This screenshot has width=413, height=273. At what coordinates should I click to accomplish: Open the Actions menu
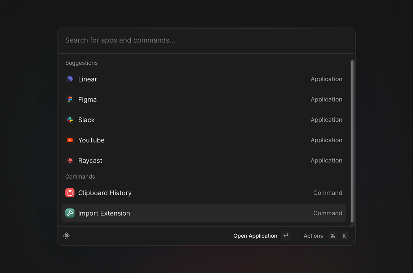click(313, 236)
